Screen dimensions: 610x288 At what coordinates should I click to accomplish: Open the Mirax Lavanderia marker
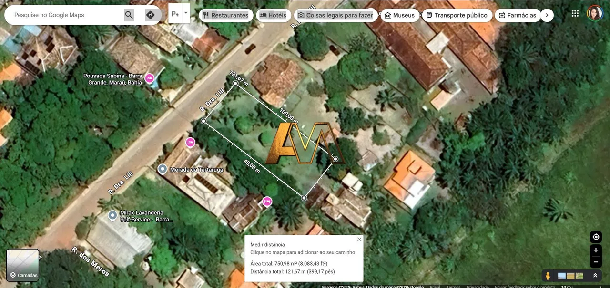click(x=112, y=216)
